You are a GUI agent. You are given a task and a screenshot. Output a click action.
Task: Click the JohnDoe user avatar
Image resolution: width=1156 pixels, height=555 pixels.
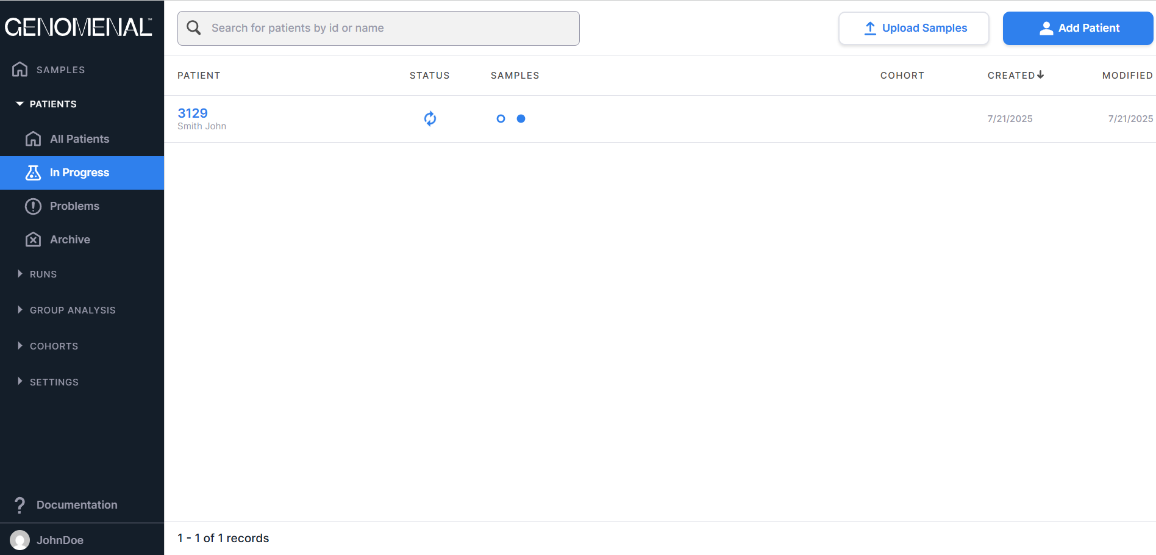[20, 540]
